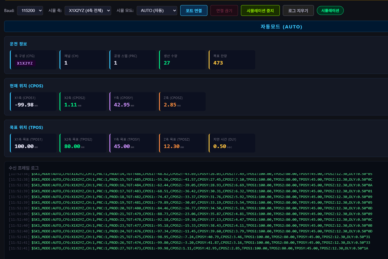
Task: Click the 자동모드 (AUTO) banner
Action: click(x=196, y=27)
